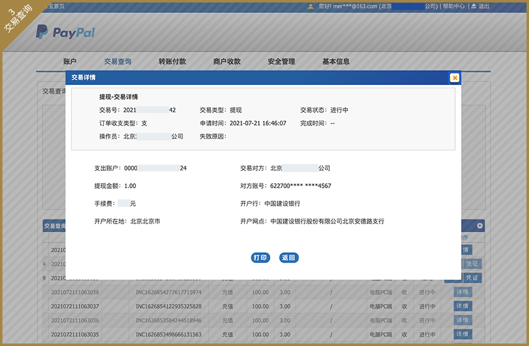This screenshot has width=529, height=346.
Task: Click the 交易详情 dialog title
Action: (83, 78)
